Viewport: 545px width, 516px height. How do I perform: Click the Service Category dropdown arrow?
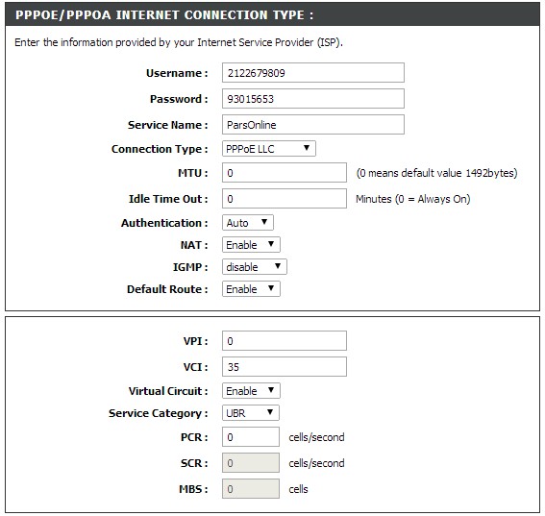[x=270, y=412]
